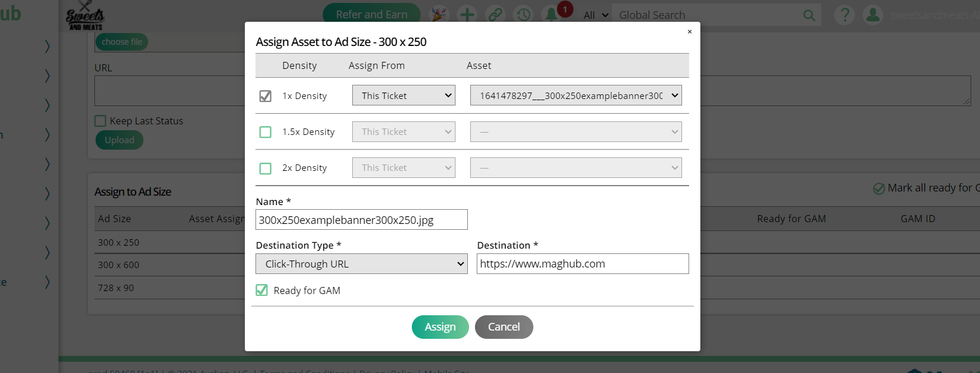Click the party popper celebration icon

438,15
